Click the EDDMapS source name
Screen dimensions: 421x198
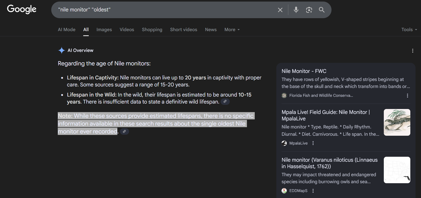coord(298,191)
